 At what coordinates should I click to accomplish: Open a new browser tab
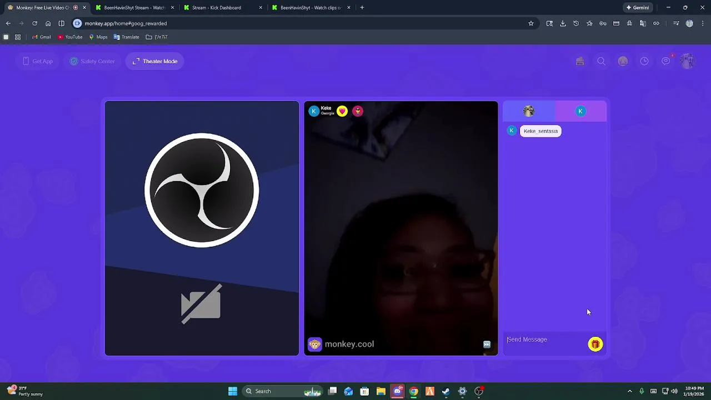coord(362,8)
